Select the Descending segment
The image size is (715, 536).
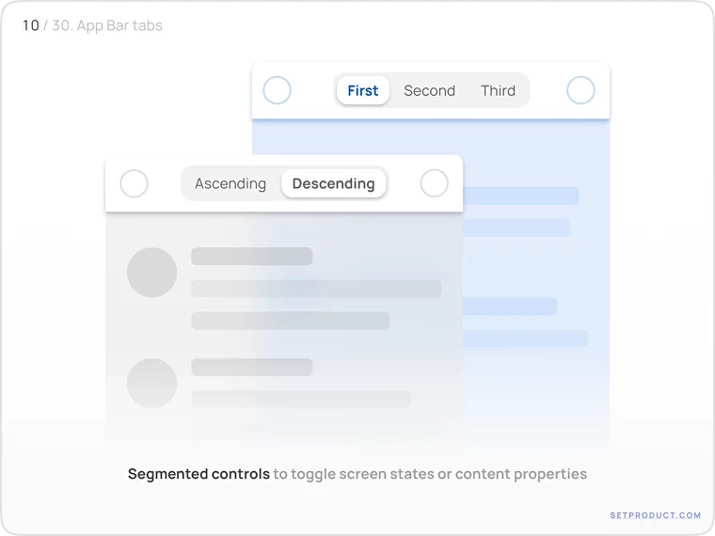pyautogui.click(x=333, y=183)
